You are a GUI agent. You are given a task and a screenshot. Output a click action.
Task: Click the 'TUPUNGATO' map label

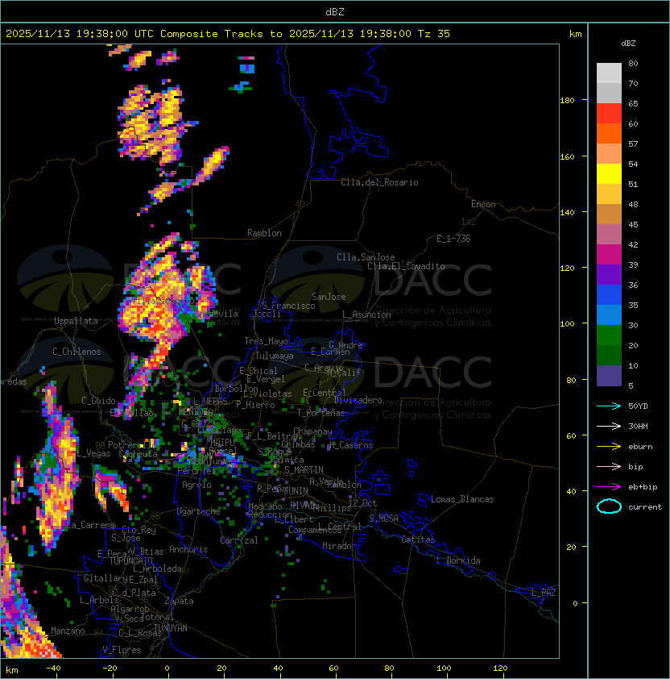pyautogui.click(x=130, y=561)
